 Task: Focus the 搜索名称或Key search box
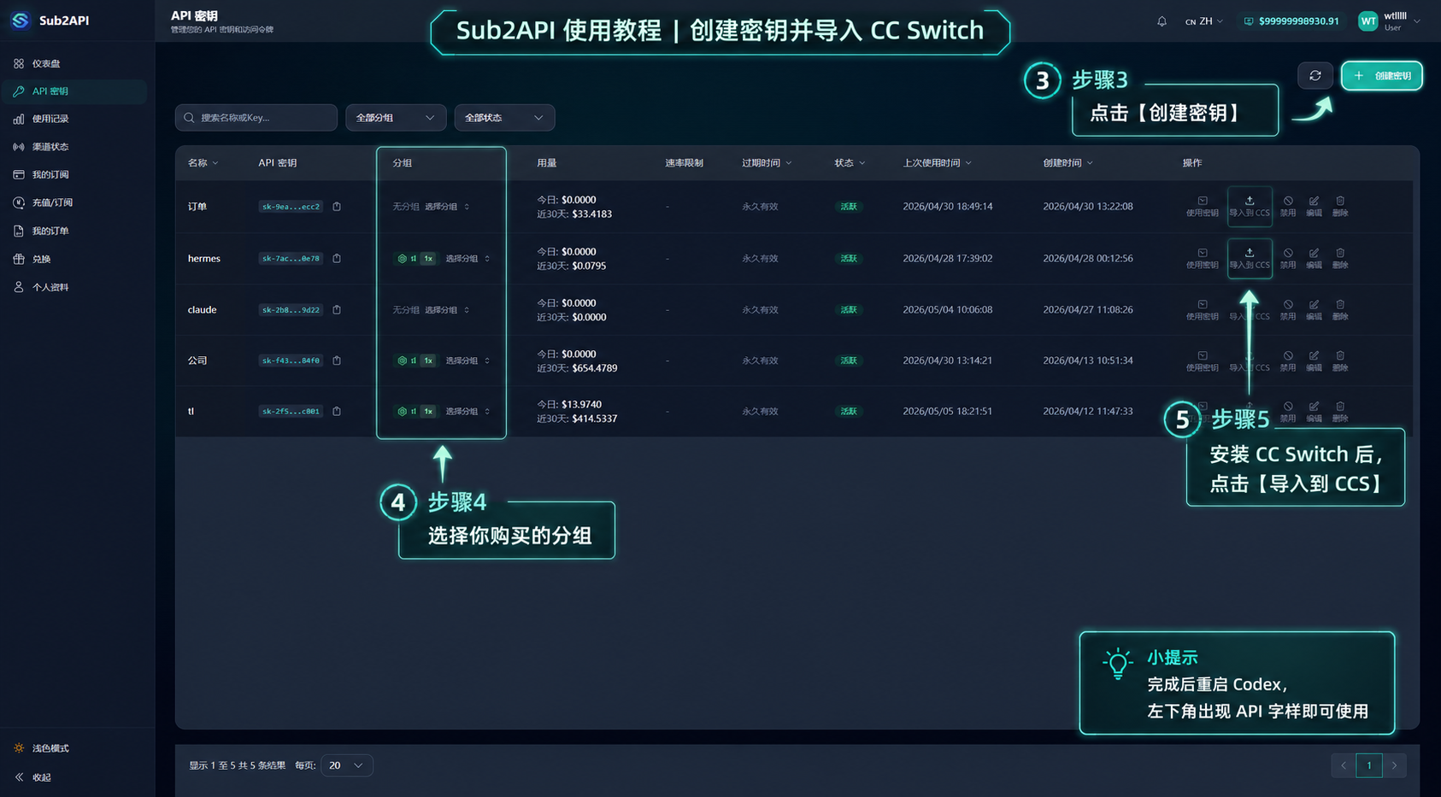[256, 118]
